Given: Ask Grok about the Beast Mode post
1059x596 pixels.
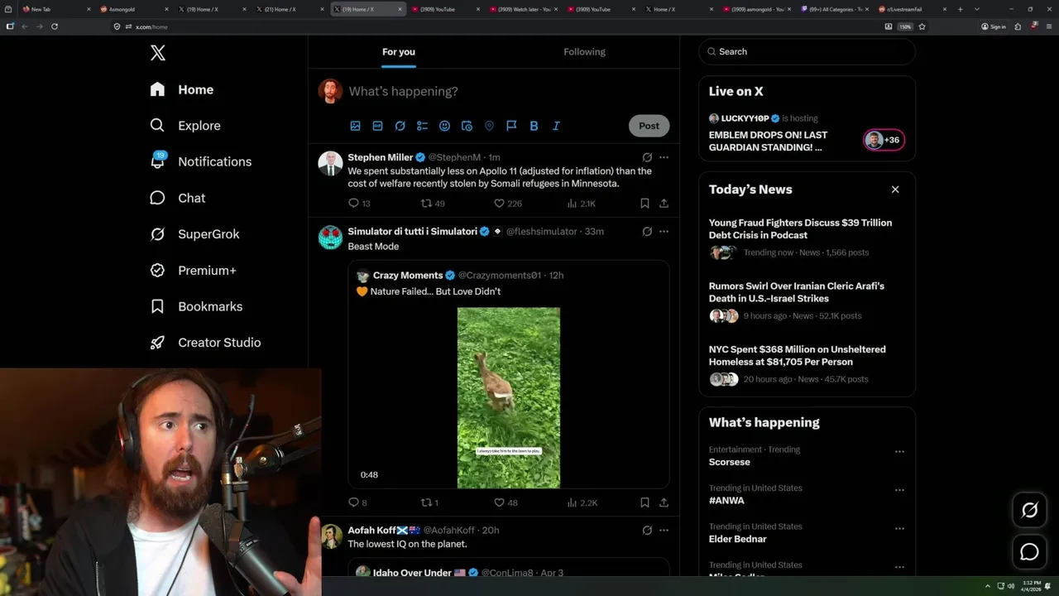Looking at the screenshot, I should point(647,232).
